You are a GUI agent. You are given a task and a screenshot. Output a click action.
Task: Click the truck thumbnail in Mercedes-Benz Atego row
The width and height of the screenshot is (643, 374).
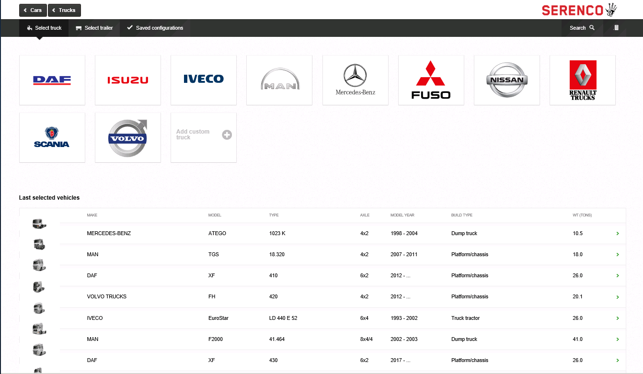(39, 224)
